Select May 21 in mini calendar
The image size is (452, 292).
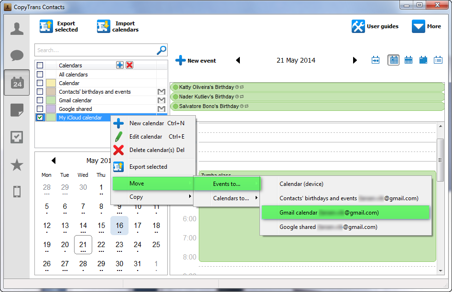pos(83,245)
